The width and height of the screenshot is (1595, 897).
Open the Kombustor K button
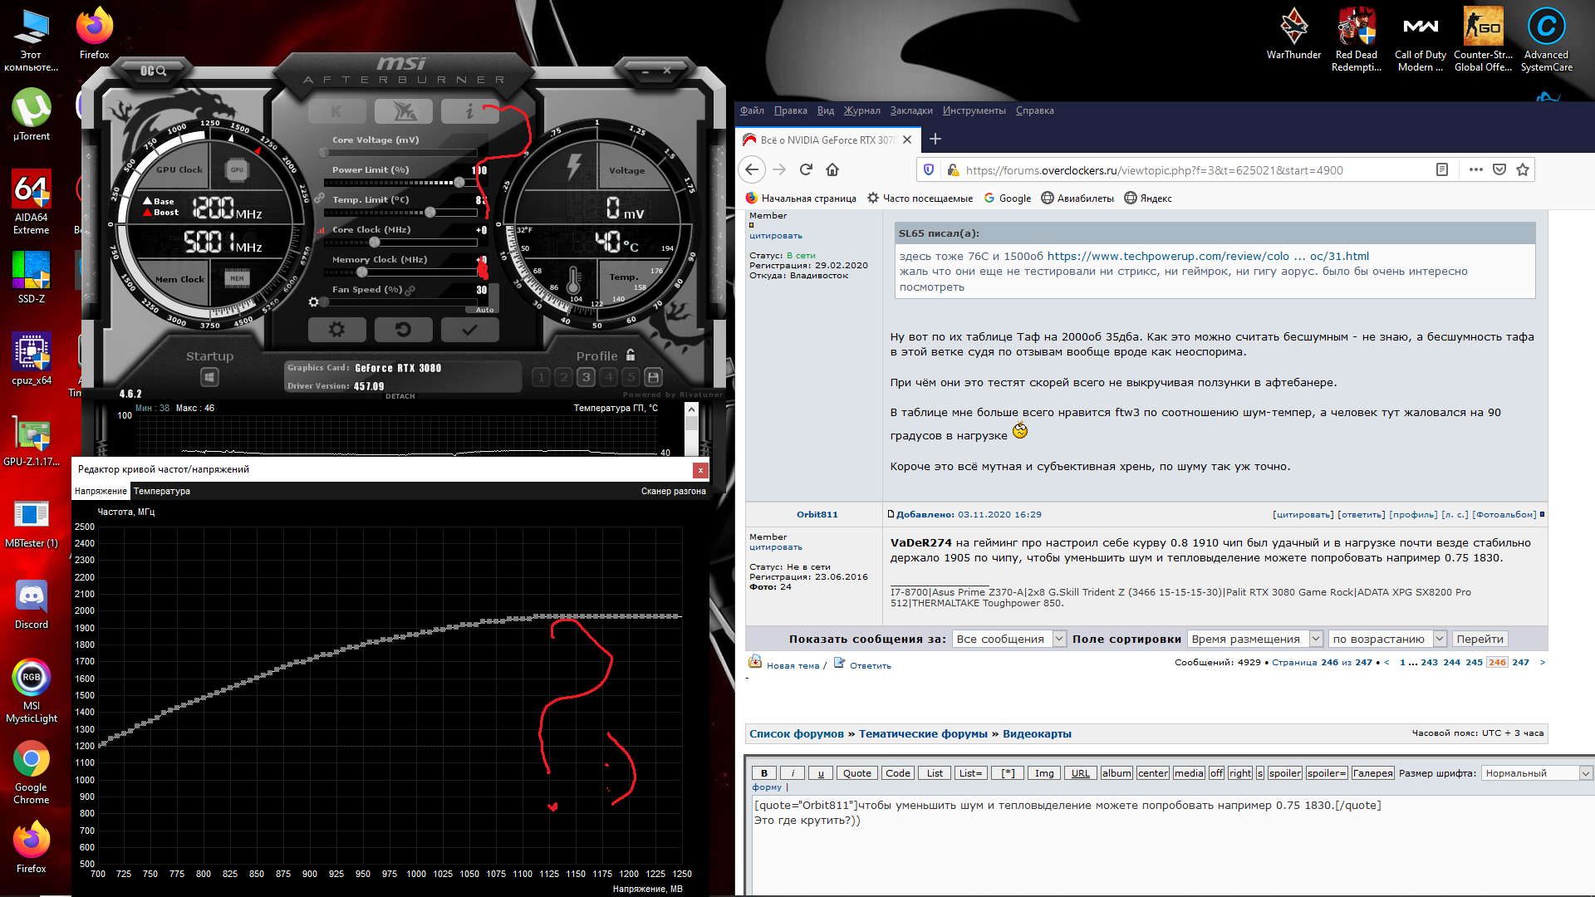(336, 110)
